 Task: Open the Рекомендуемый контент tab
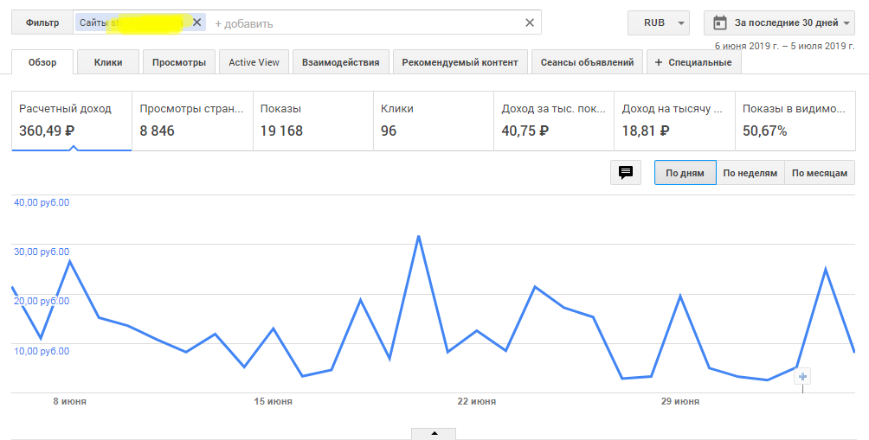coord(460,62)
